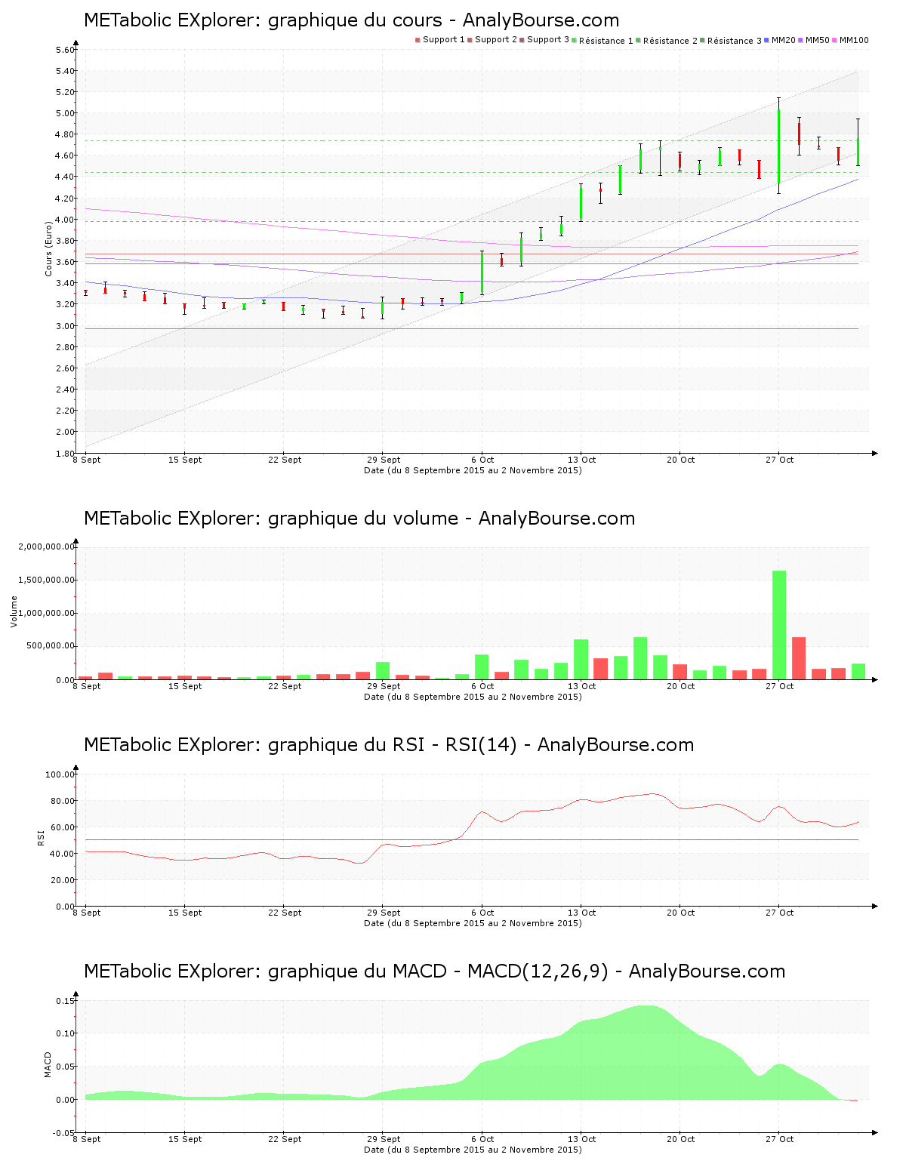This screenshot has width=906, height=1170.
Task: Click the date range caption under price chart
Action: (x=473, y=470)
